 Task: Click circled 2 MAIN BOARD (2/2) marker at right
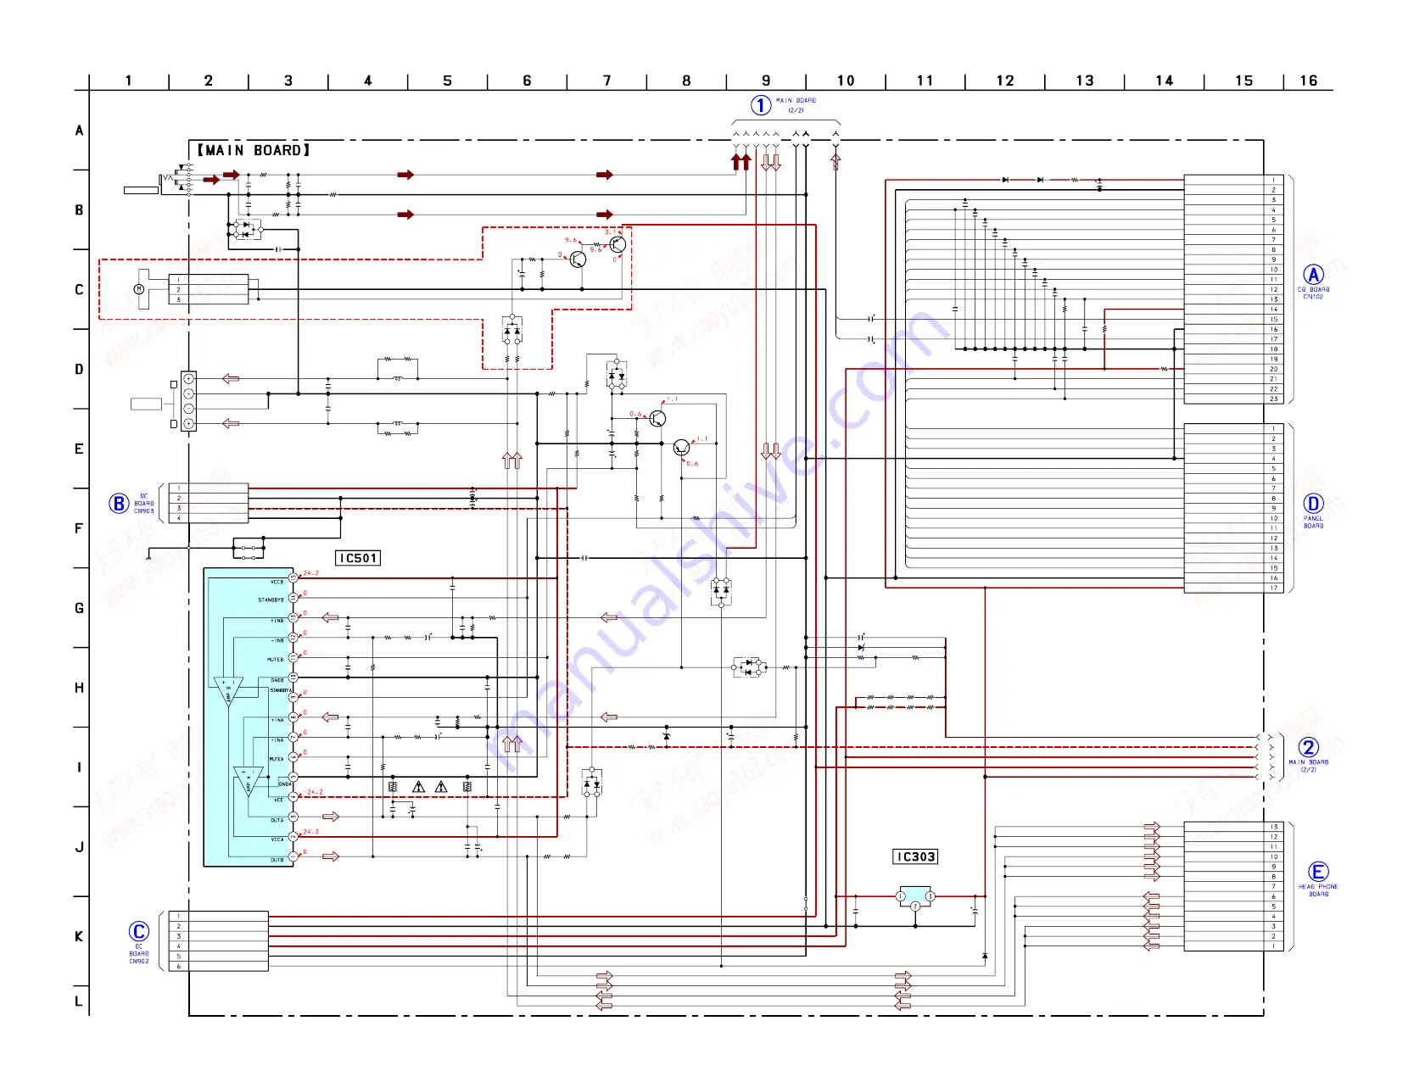(x=1309, y=747)
